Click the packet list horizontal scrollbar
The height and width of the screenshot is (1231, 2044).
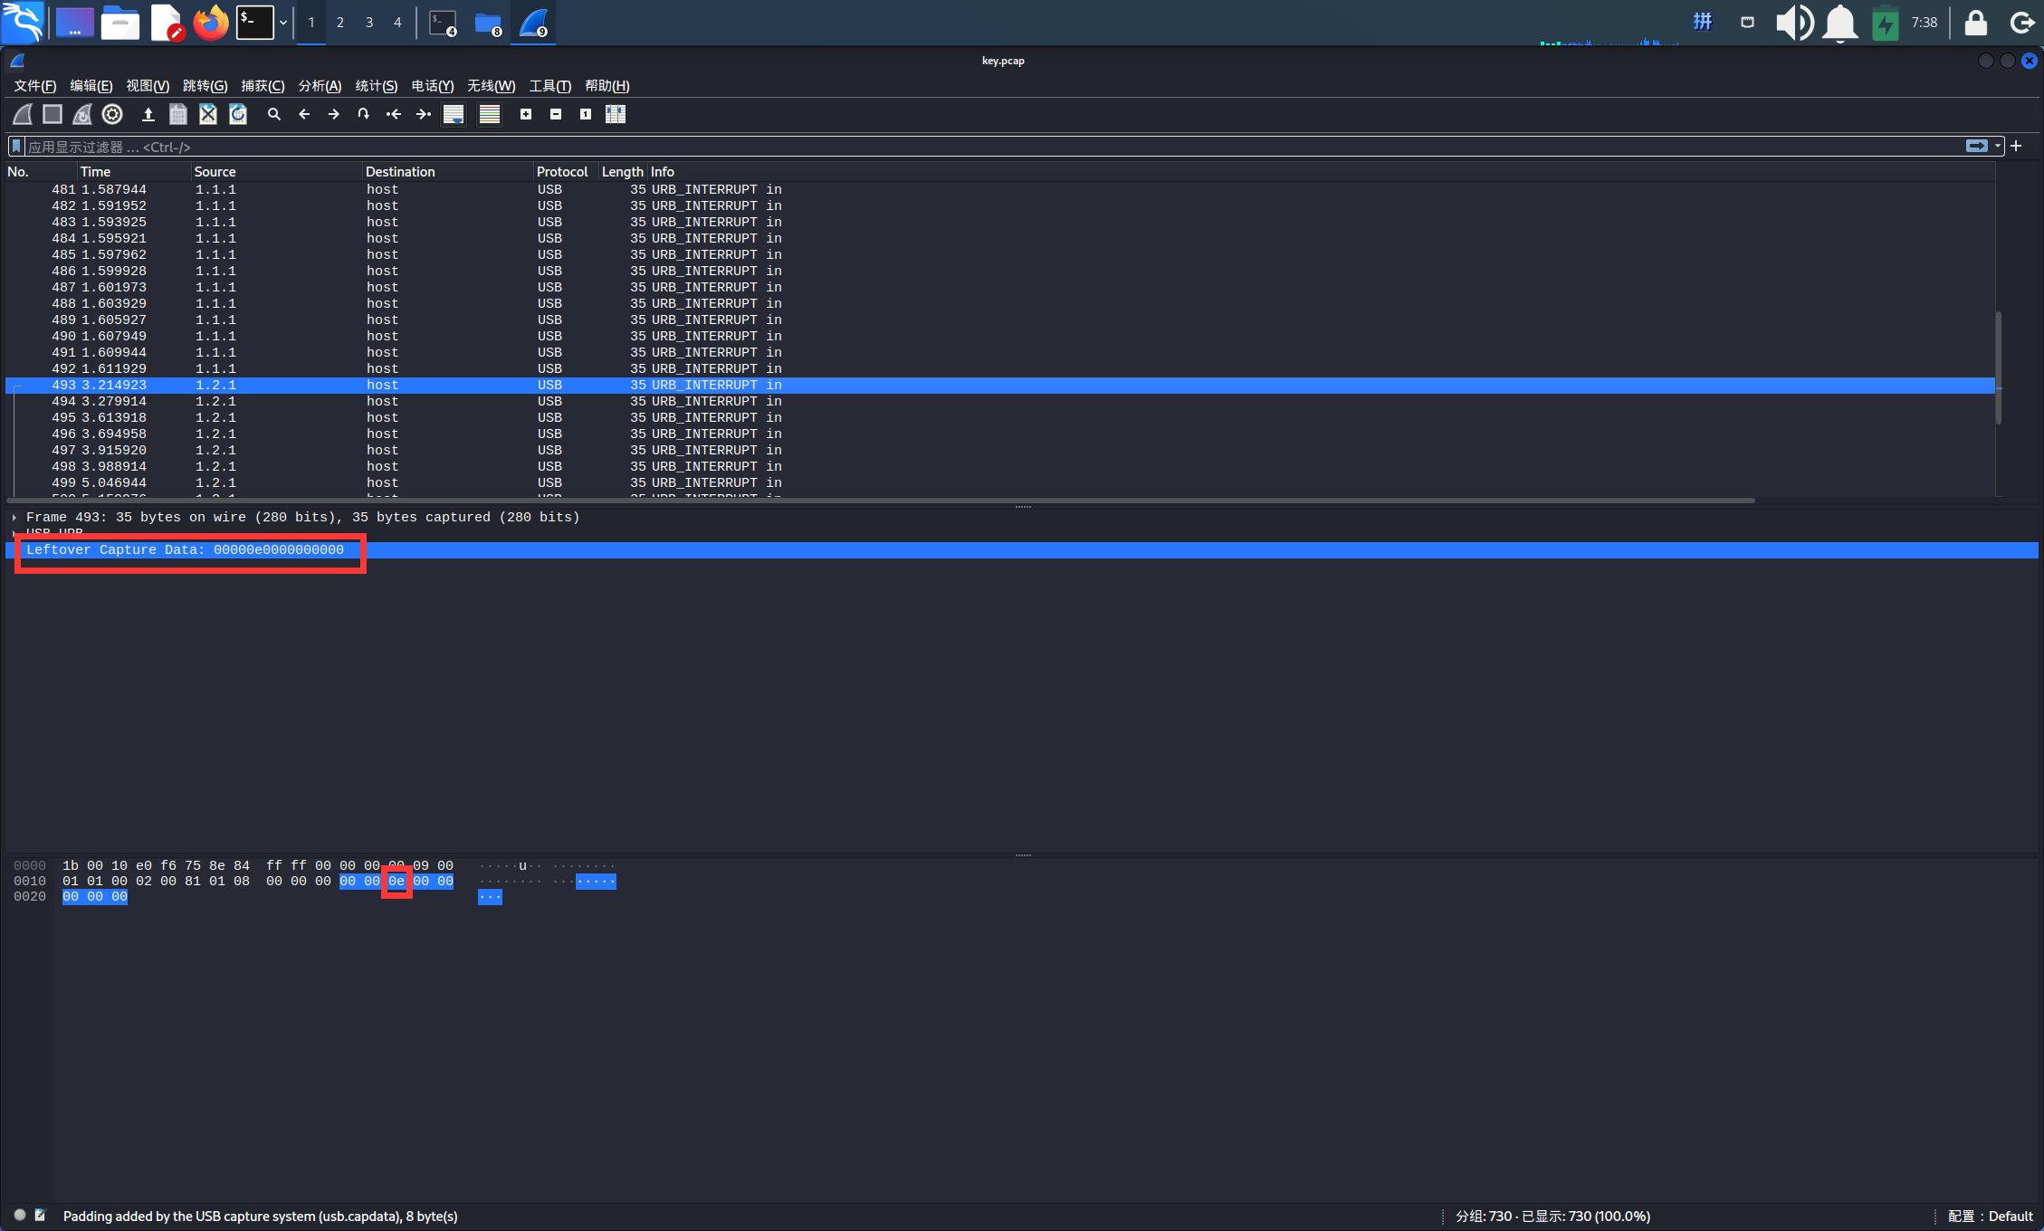pos(880,501)
